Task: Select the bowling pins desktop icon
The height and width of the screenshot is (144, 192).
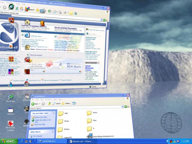Action: (27, 96)
